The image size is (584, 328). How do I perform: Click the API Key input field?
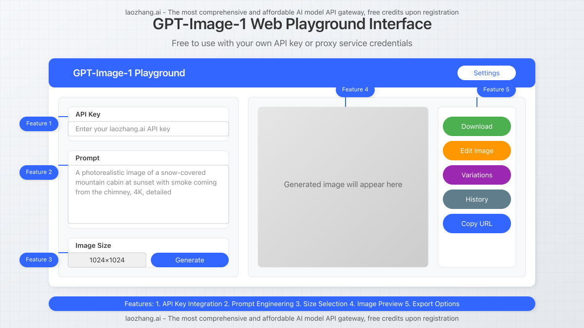pos(148,129)
